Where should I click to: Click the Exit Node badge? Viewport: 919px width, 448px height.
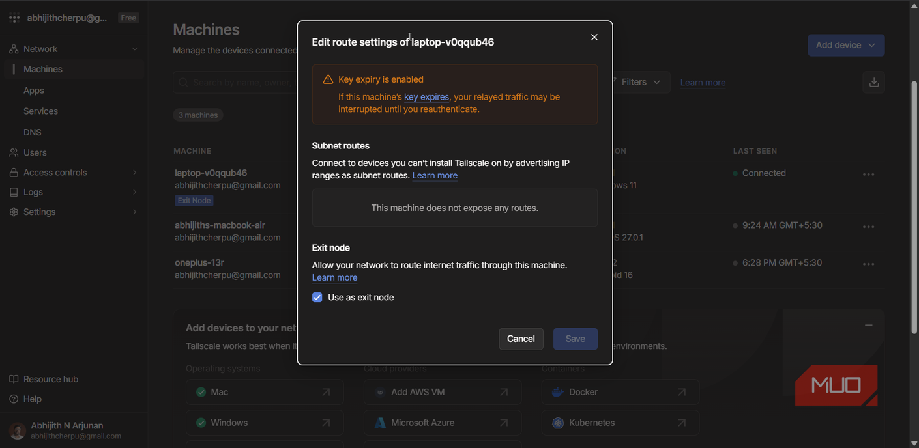click(x=194, y=201)
